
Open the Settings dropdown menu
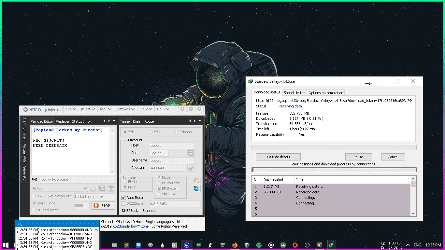125,109
